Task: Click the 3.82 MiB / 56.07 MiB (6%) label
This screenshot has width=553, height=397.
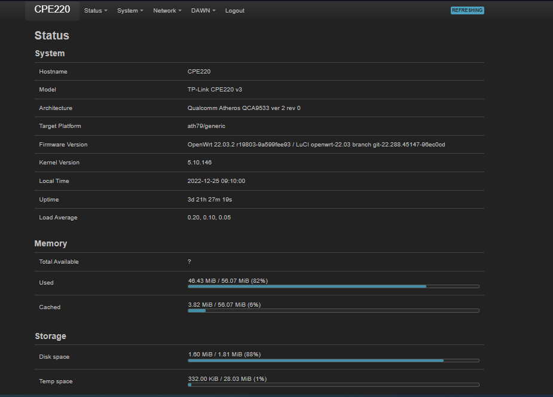Action: click(224, 304)
